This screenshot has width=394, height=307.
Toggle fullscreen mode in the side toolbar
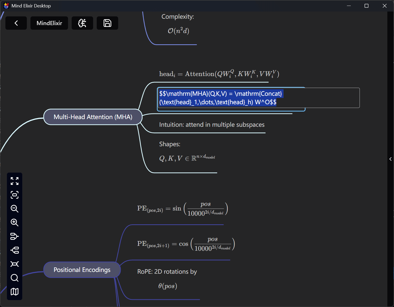click(15, 181)
